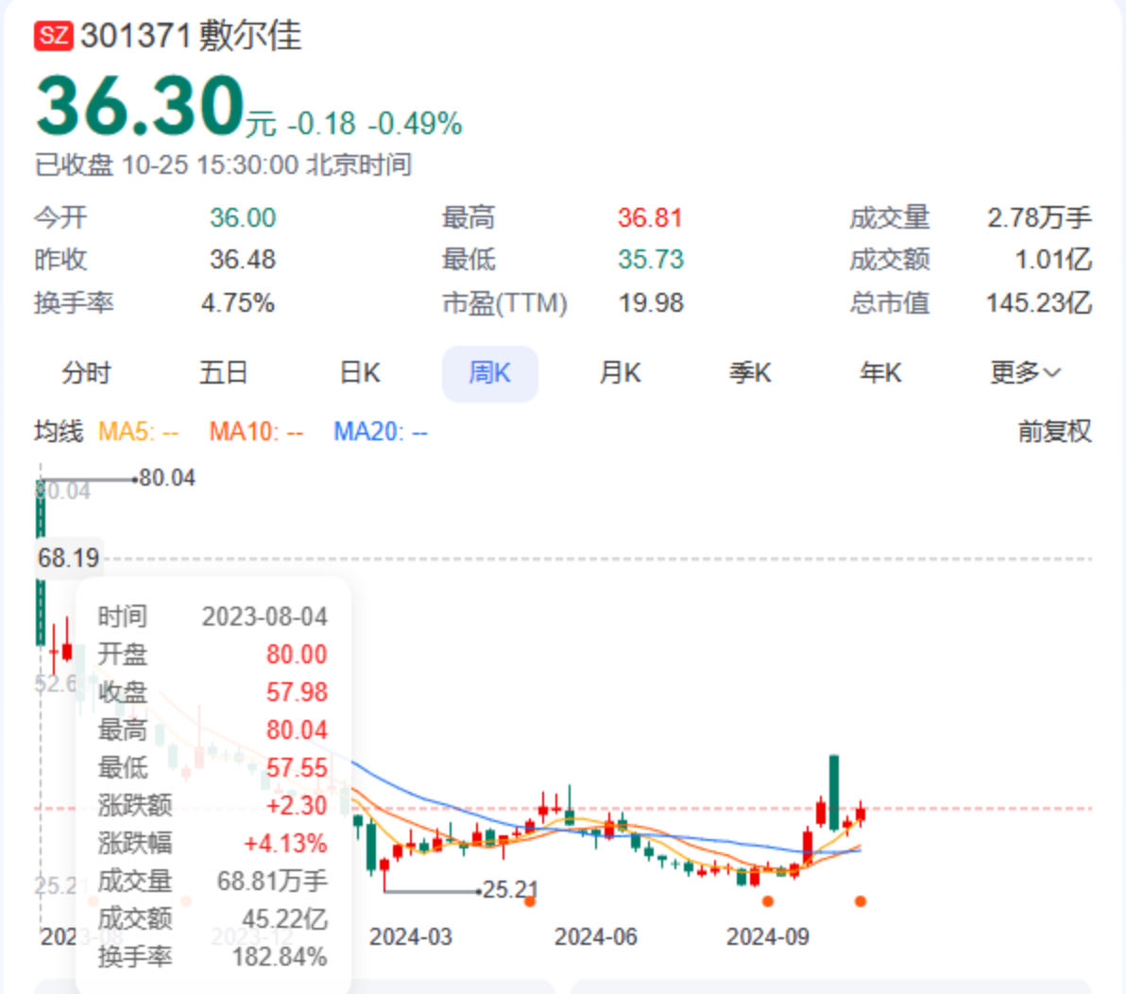The image size is (1126, 994).
Task: Click the rightmost orange event dot
Action: 861,901
